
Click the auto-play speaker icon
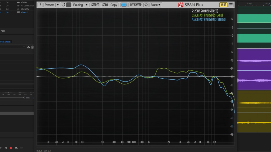tap(3, 31)
